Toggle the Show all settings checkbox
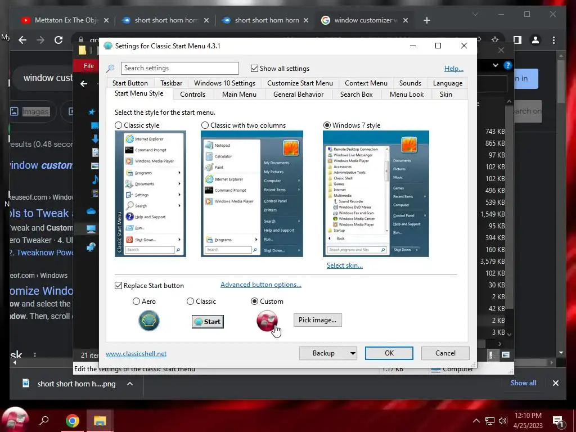The image size is (576, 432). coord(254,68)
